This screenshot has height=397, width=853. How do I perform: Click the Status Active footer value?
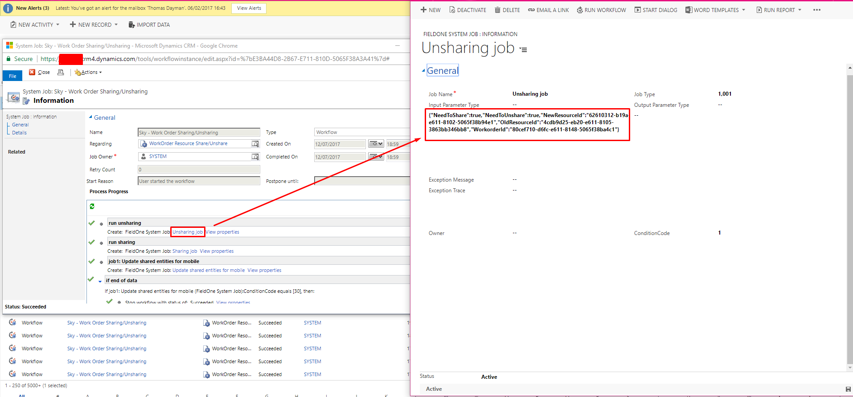click(489, 377)
